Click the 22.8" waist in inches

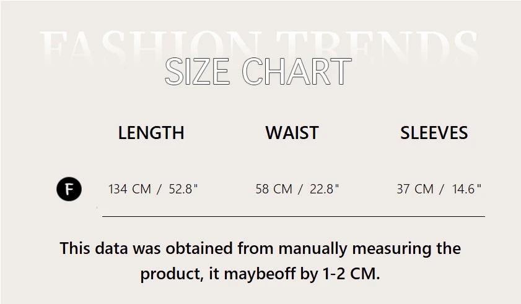324,189
